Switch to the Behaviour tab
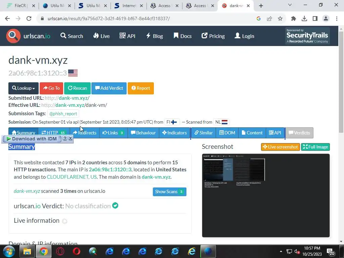This screenshot has height=258, width=344. coord(143,133)
